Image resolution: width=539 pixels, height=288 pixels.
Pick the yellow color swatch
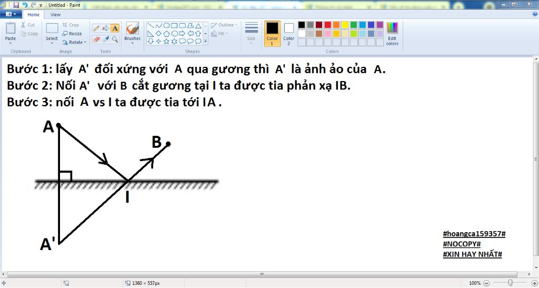tap(345, 25)
